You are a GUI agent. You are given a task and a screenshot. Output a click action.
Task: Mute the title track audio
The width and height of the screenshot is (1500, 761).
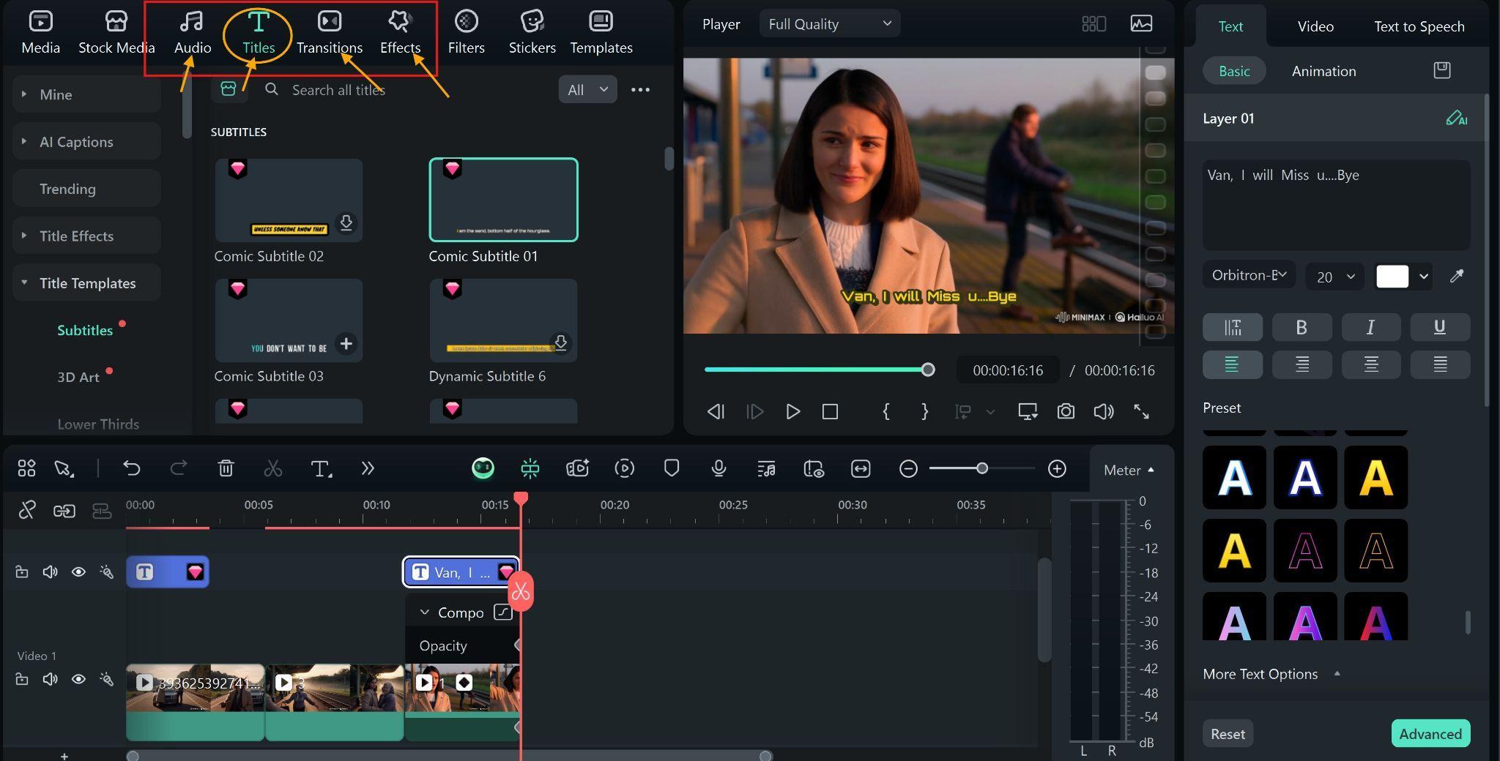point(50,571)
